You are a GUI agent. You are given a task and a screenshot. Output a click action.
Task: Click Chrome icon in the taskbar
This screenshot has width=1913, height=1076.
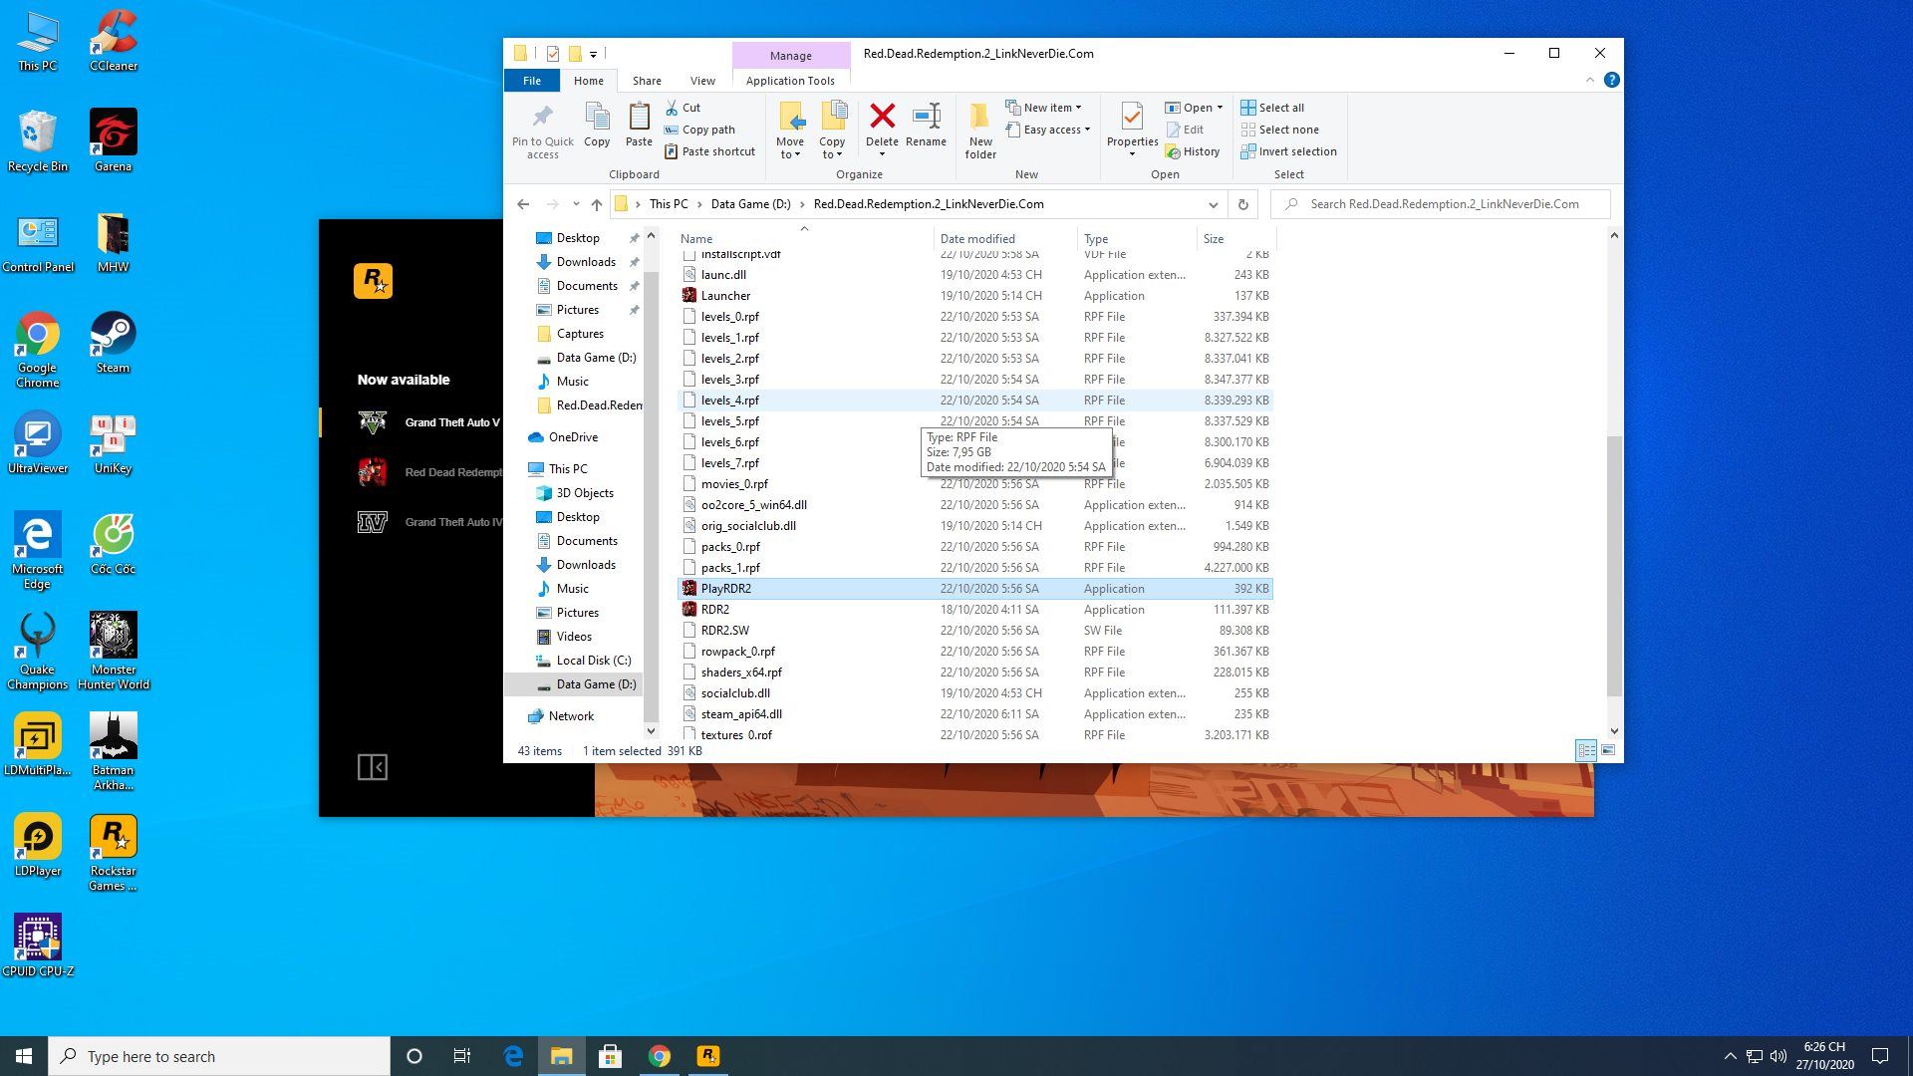pos(659,1056)
